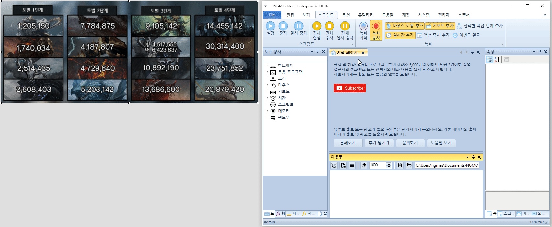552x227 pixels.
Task: Open the 옵션 ribbon tab
Action: pyautogui.click(x=346, y=15)
